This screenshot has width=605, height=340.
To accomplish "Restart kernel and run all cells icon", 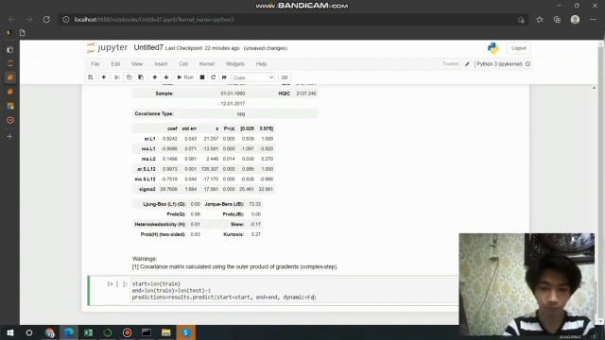I will (x=224, y=77).
